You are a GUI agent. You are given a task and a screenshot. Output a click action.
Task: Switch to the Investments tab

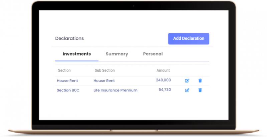[77, 54]
